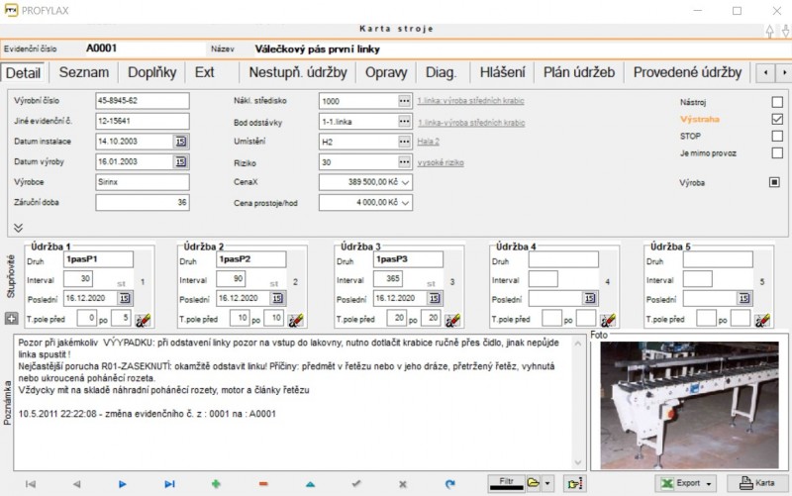The image size is (792, 496).
Task: Expand the Export button dropdown
Action: [x=710, y=483]
